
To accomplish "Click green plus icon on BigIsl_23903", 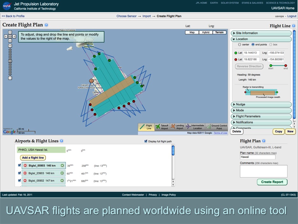I will (x=62, y=173).
